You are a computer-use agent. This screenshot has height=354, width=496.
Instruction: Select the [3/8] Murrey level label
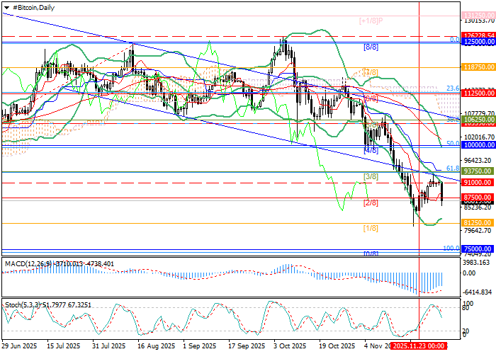tap(370, 176)
